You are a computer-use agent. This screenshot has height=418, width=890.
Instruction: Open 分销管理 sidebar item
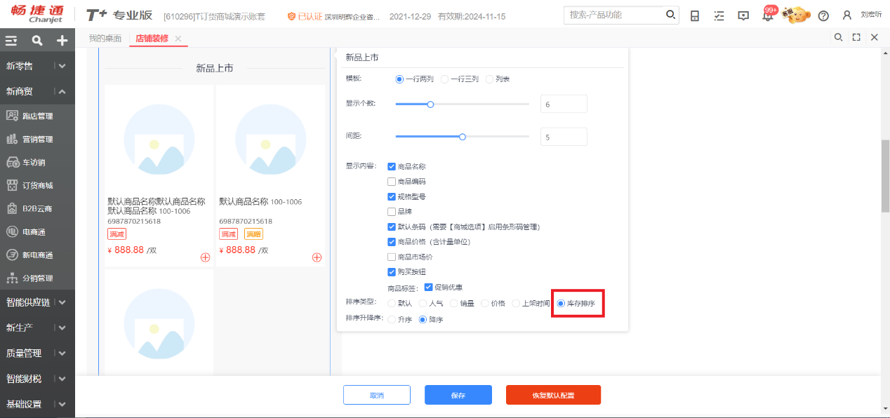(37, 278)
